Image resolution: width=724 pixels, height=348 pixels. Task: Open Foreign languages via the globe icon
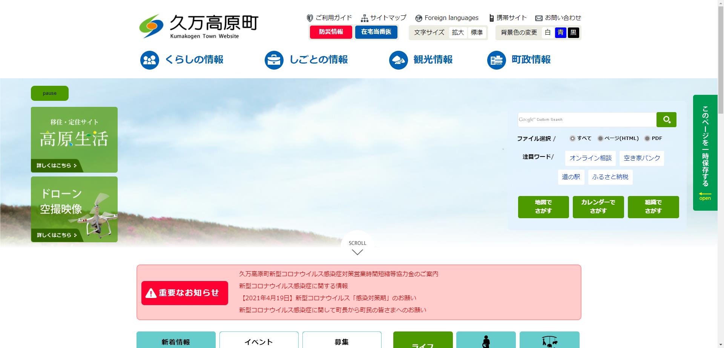pos(418,18)
